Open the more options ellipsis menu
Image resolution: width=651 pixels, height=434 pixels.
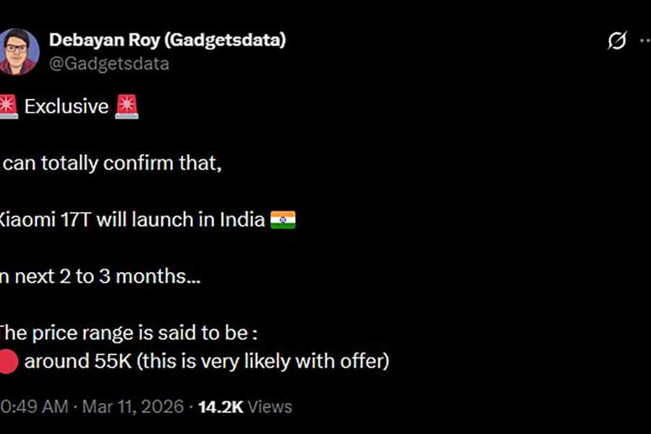click(645, 41)
